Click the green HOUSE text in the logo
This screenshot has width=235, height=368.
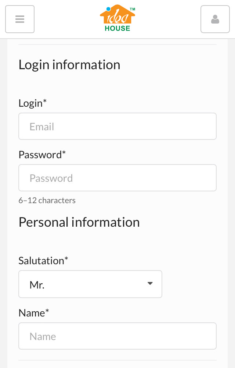click(x=117, y=28)
